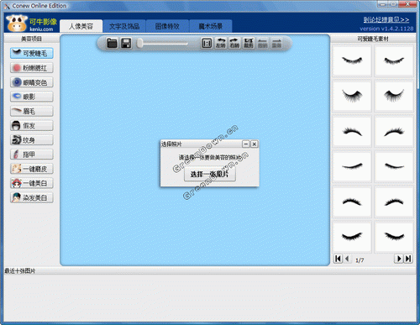Open a photo with the folder icon
This screenshot has width=420, height=325.
click(x=112, y=44)
